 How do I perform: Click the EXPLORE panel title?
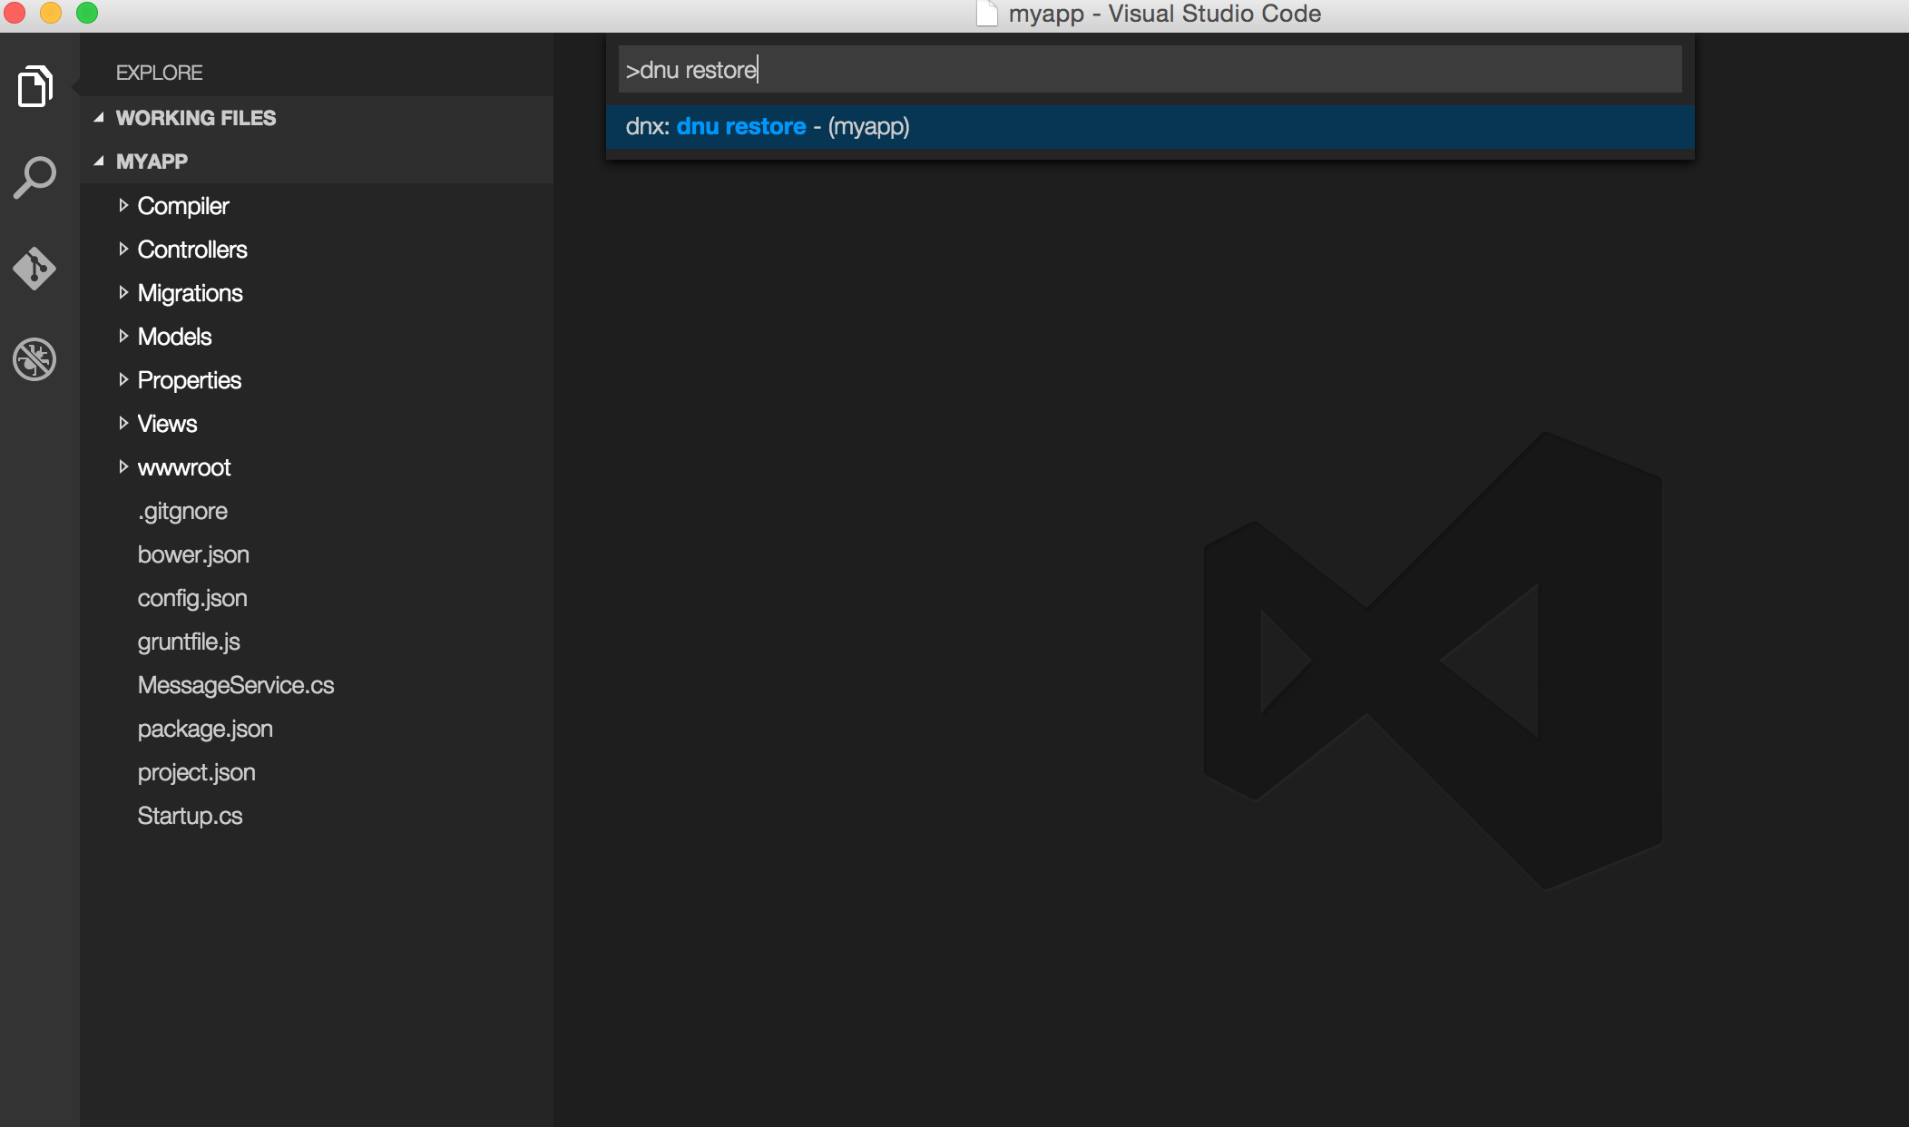160,73
